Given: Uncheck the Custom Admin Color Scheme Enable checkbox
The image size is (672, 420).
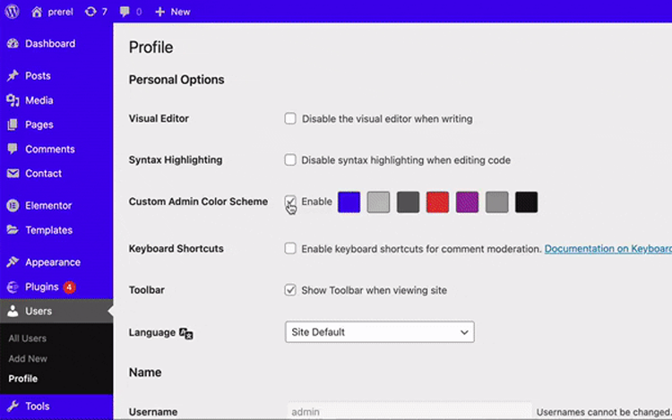Looking at the screenshot, I should coord(290,201).
